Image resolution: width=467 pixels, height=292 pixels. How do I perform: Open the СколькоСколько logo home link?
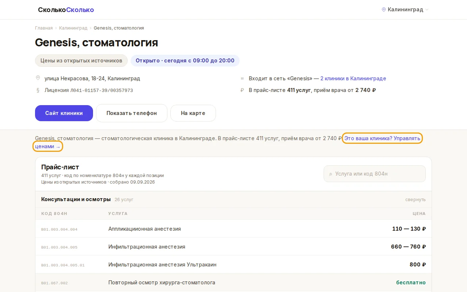click(x=66, y=10)
